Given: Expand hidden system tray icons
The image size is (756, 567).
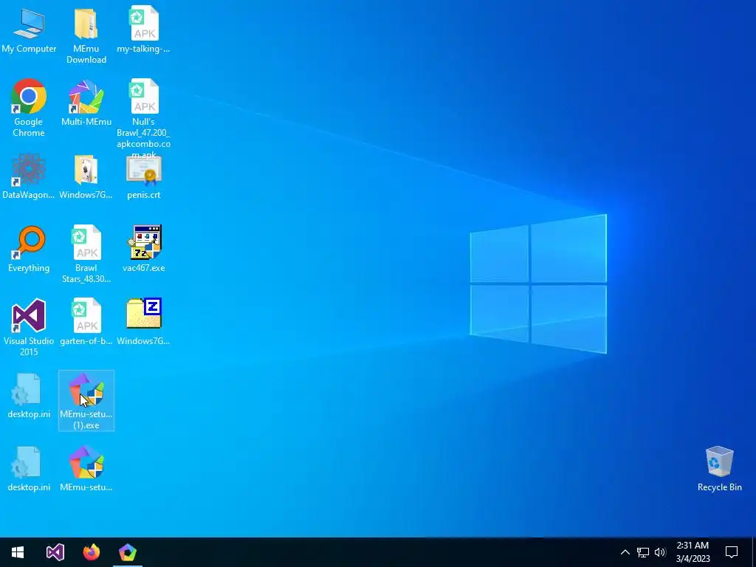Looking at the screenshot, I should pos(625,552).
